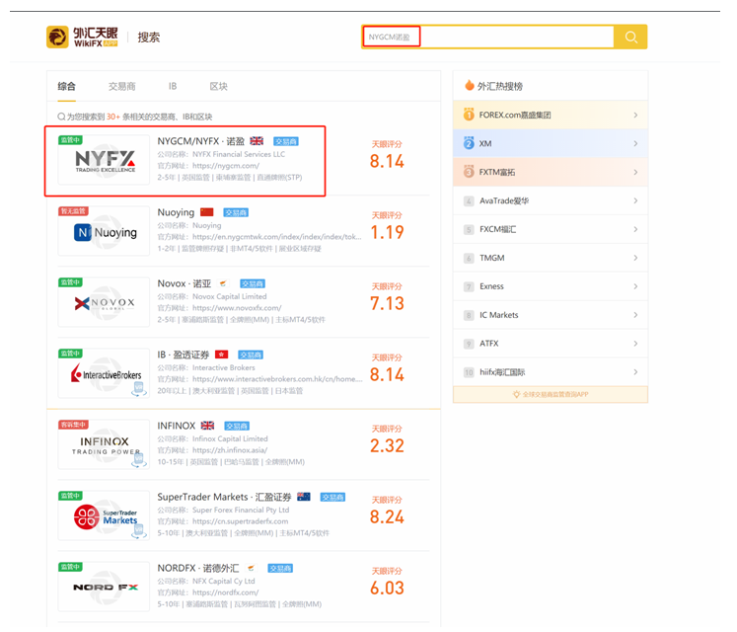Click the 交易商 badge beside Nuoying
This screenshot has width=737, height=632.
(236, 212)
